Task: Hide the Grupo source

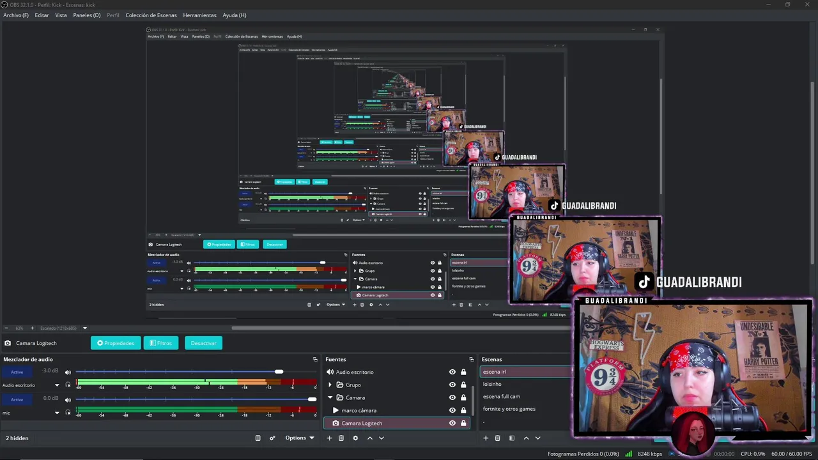Action: (x=452, y=385)
